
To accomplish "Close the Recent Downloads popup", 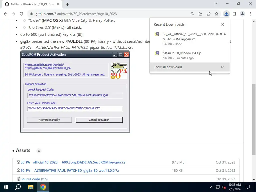I will 223,24.
